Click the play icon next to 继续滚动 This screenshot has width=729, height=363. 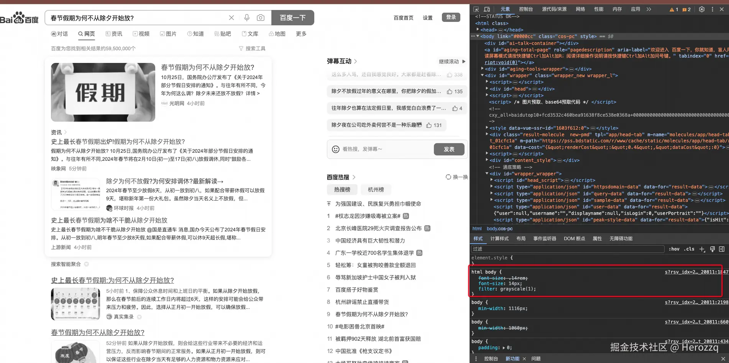point(464,61)
